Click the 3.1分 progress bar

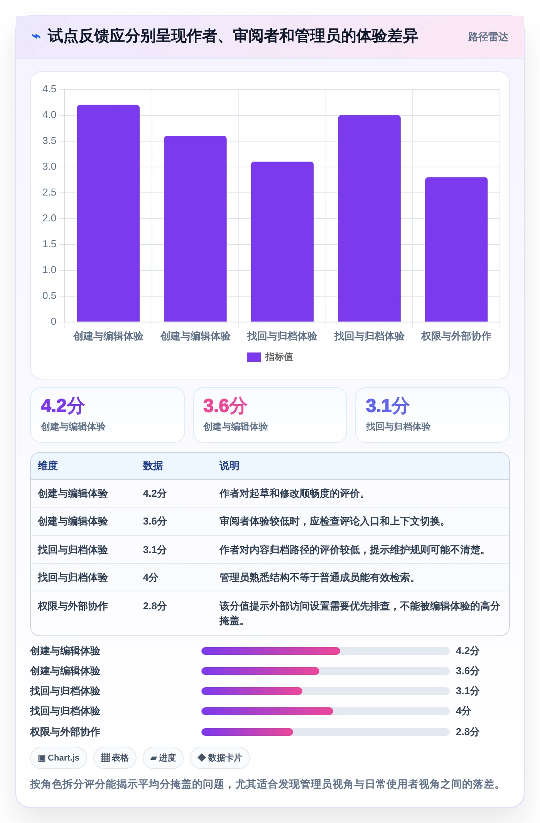click(x=326, y=691)
